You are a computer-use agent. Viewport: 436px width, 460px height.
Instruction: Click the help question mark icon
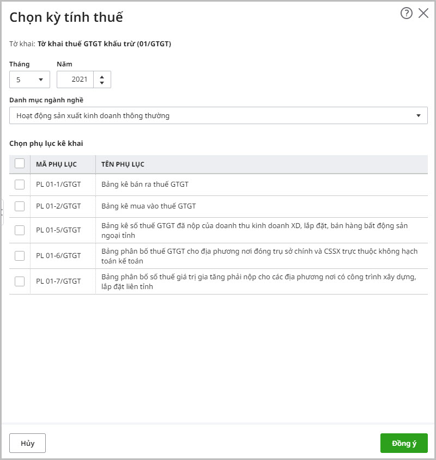point(406,14)
